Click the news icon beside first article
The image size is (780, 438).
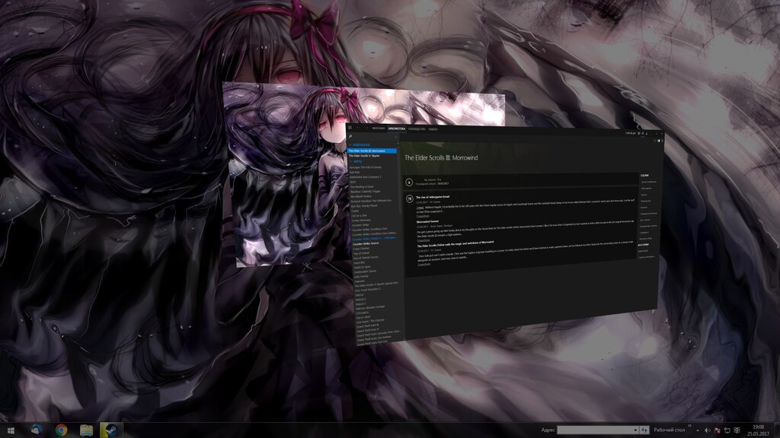(x=410, y=198)
